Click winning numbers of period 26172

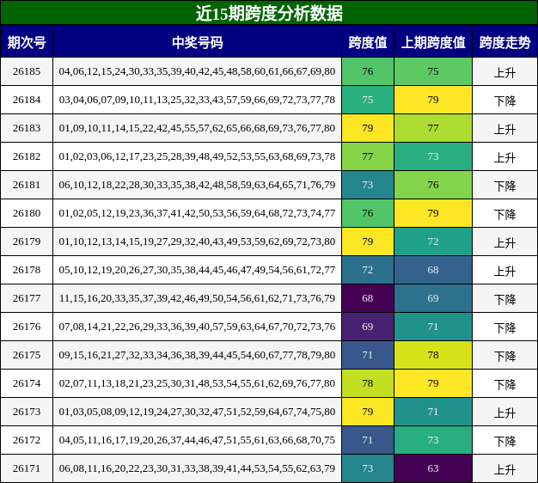point(198,440)
